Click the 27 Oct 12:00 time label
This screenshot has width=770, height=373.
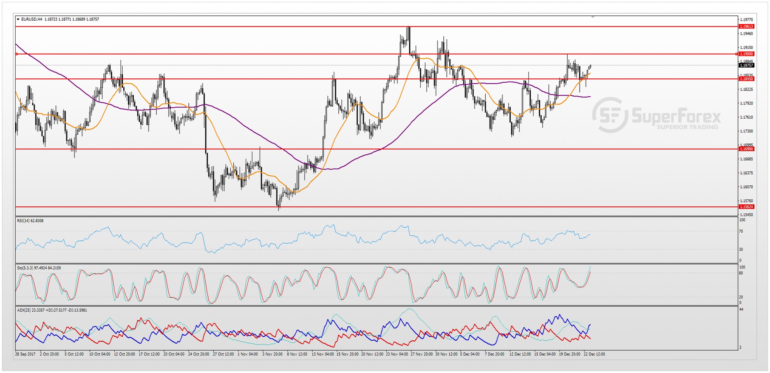[224, 354]
